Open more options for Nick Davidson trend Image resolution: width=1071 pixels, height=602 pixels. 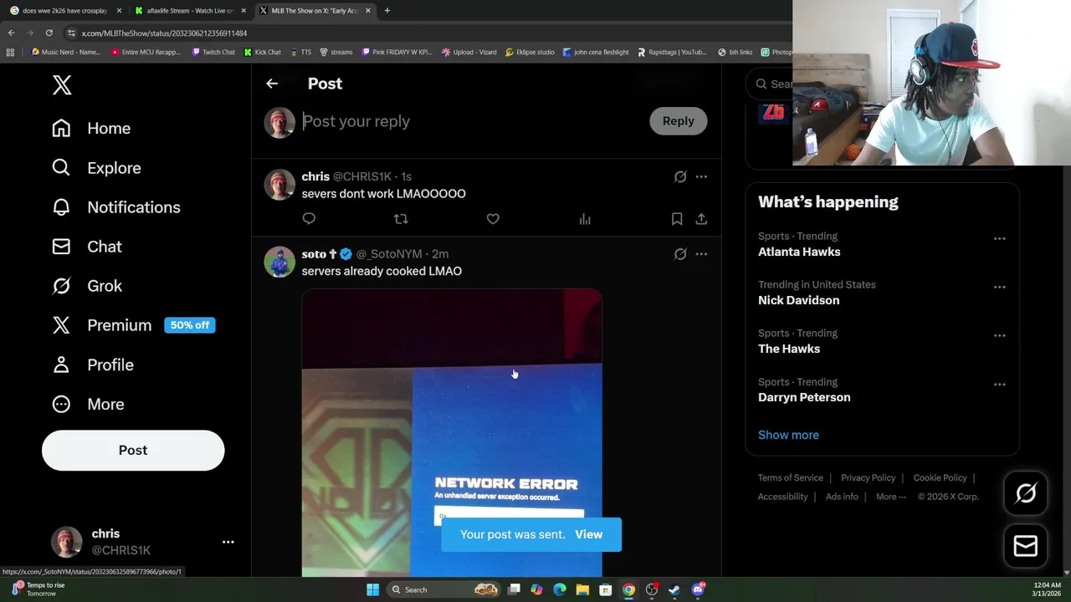click(x=999, y=287)
